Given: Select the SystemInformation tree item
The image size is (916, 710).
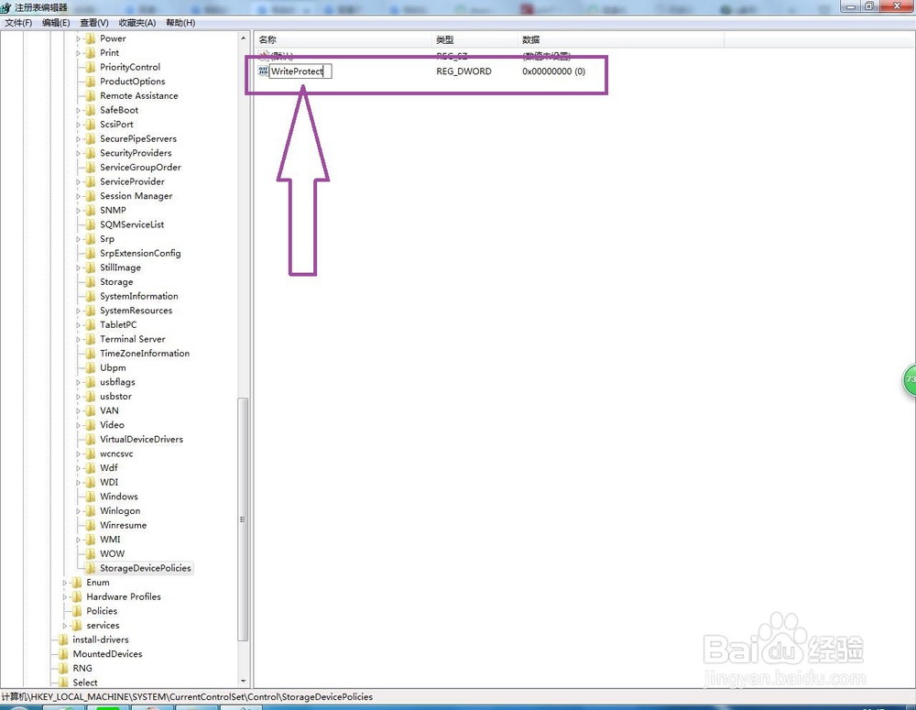Looking at the screenshot, I should pyautogui.click(x=139, y=296).
